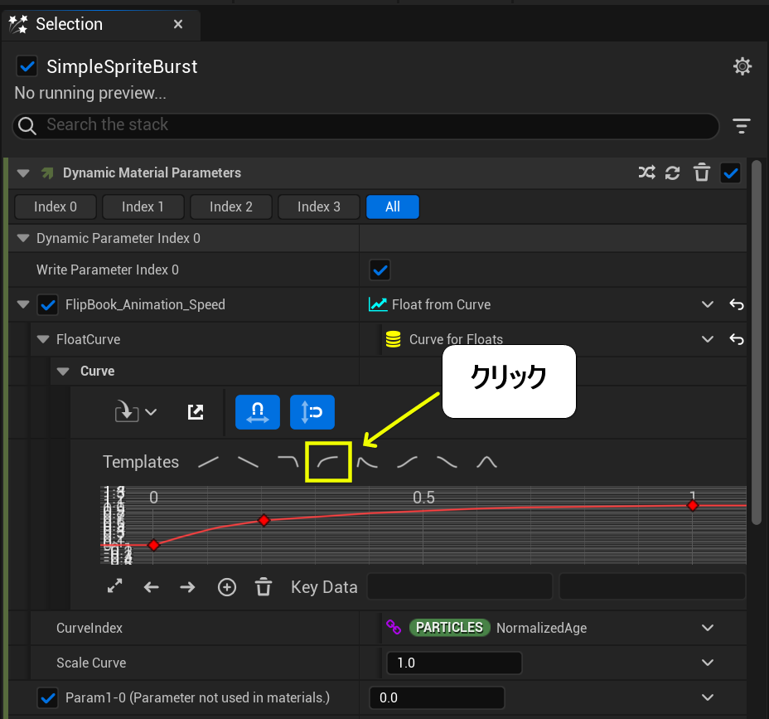769x719 pixels.
Task: Apply the hold-then-drop curve template
Action: point(288,462)
